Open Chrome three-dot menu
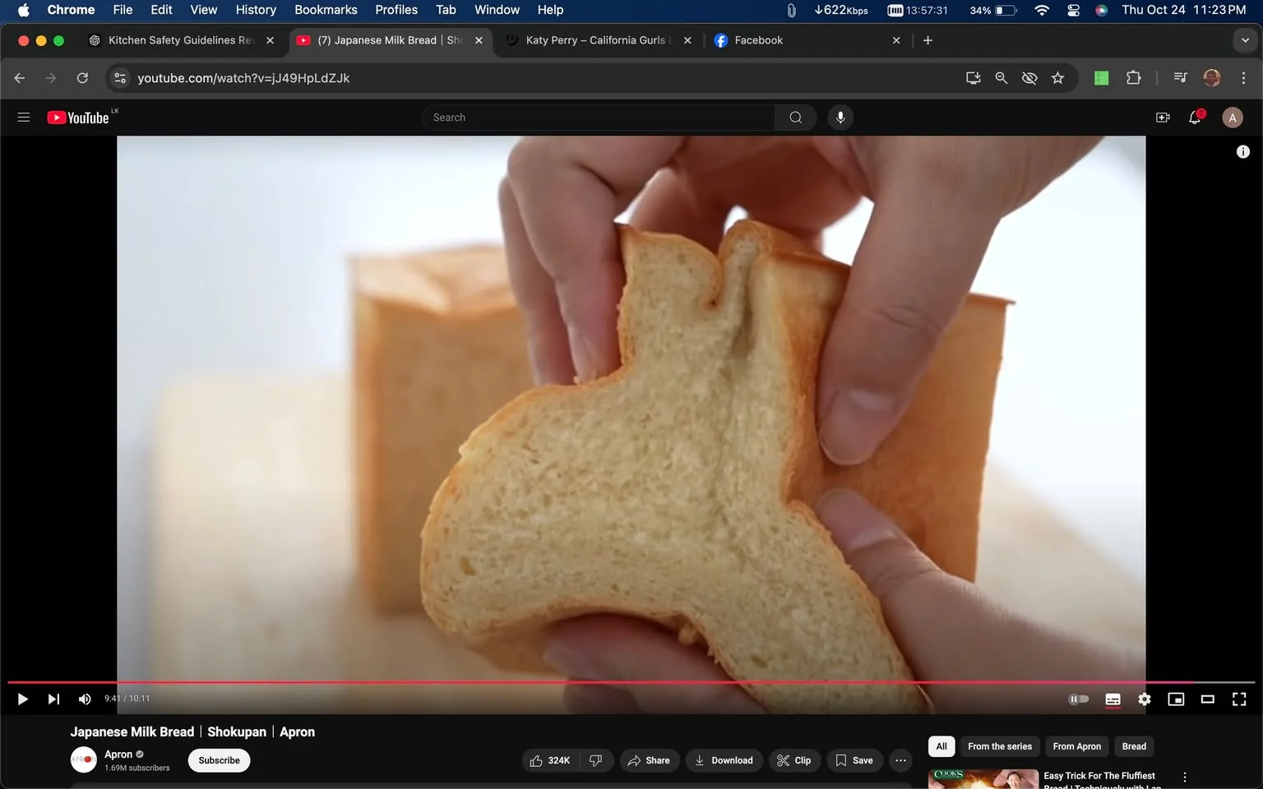The width and height of the screenshot is (1263, 789). [x=1243, y=78]
